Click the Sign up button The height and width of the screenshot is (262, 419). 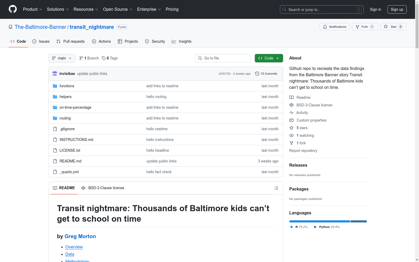click(397, 9)
